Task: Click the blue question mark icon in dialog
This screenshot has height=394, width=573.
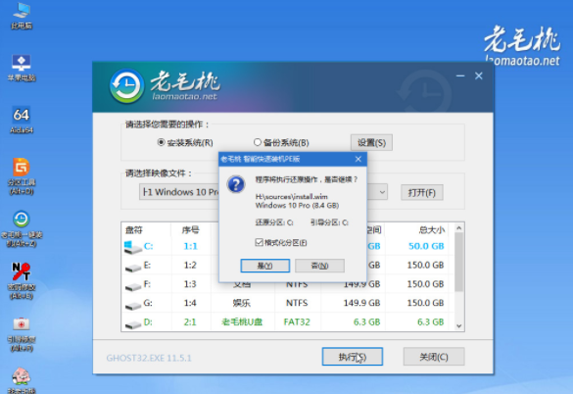Action: point(236,184)
